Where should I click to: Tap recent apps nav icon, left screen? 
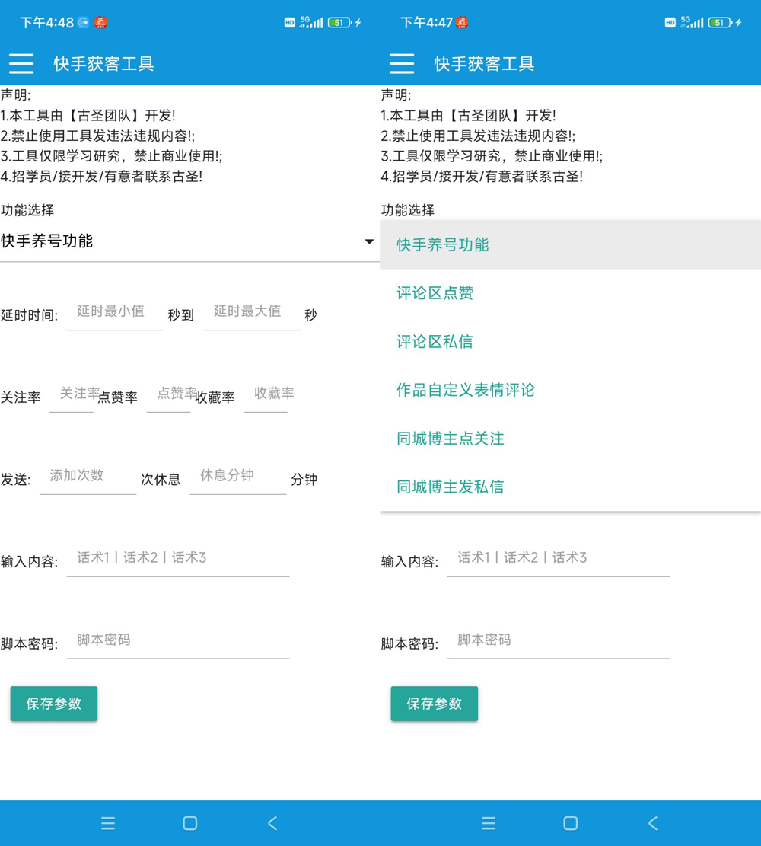coord(108,823)
